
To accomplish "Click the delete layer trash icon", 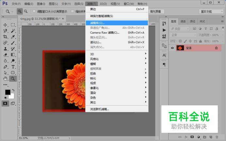I will 217,137.
